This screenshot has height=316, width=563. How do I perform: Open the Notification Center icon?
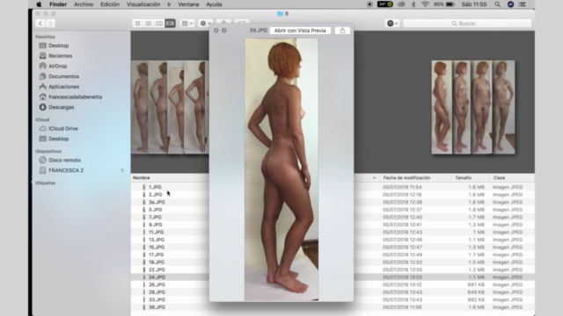(x=523, y=4)
